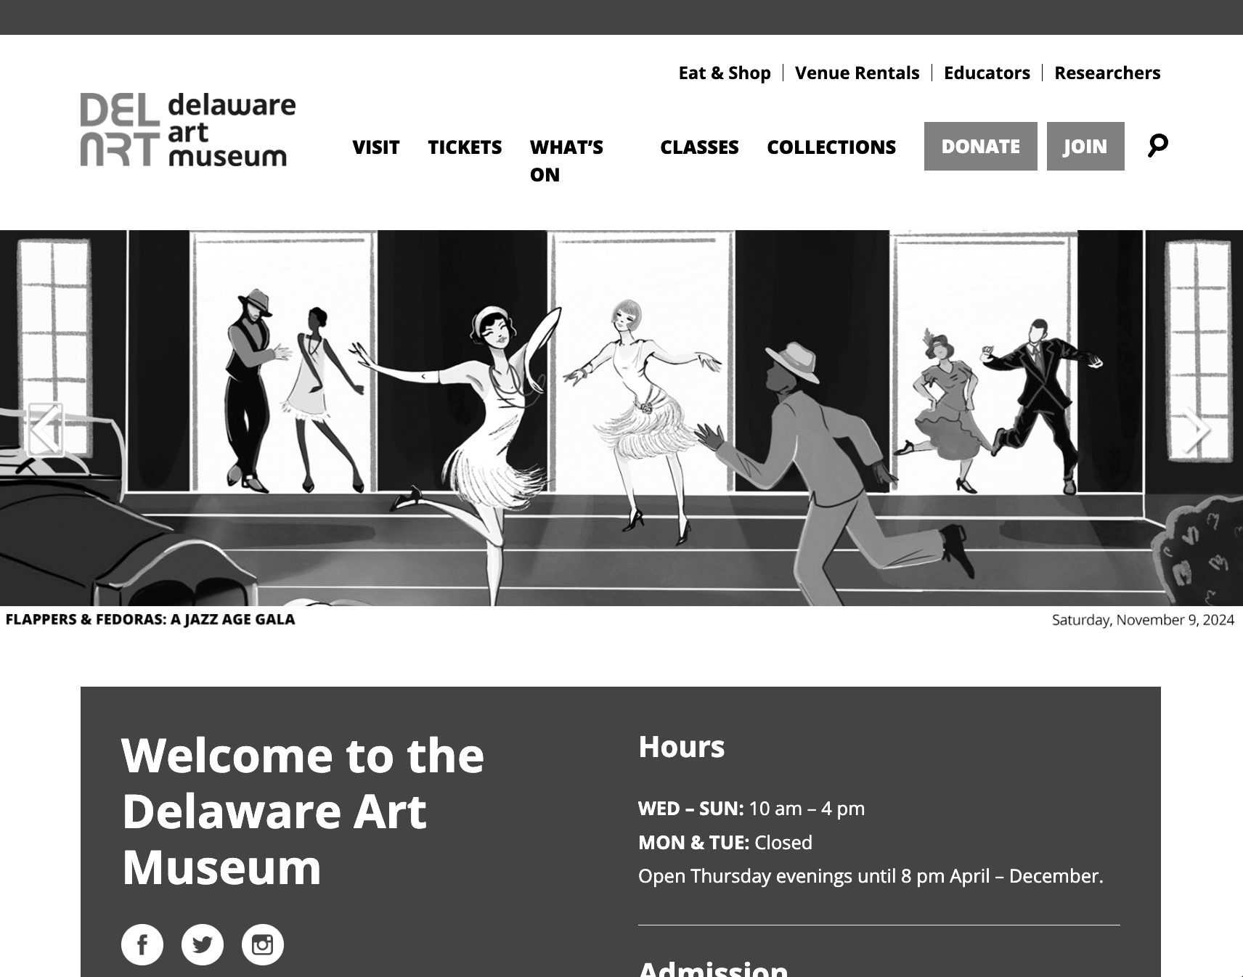The image size is (1243, 977).
Task: Click the Donate button
Action: click(x=981, y=147)
